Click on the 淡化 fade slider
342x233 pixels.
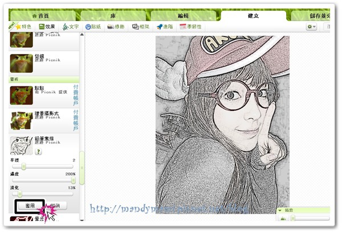pos(43,194)
